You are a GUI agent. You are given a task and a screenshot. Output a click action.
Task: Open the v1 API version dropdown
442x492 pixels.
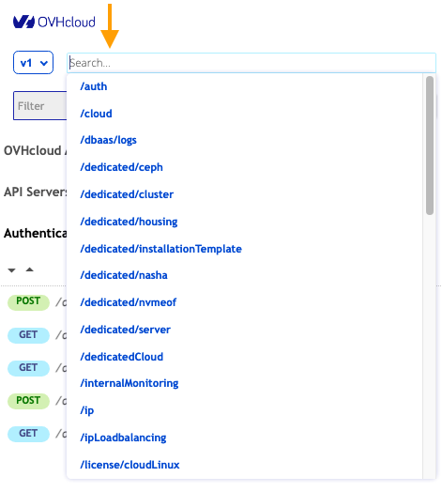(x=33, y=63)
